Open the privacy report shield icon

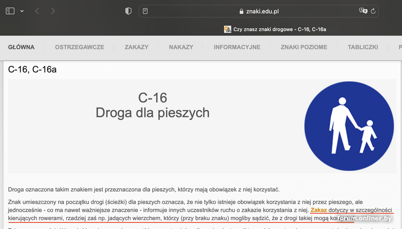(x=128, y=11)
